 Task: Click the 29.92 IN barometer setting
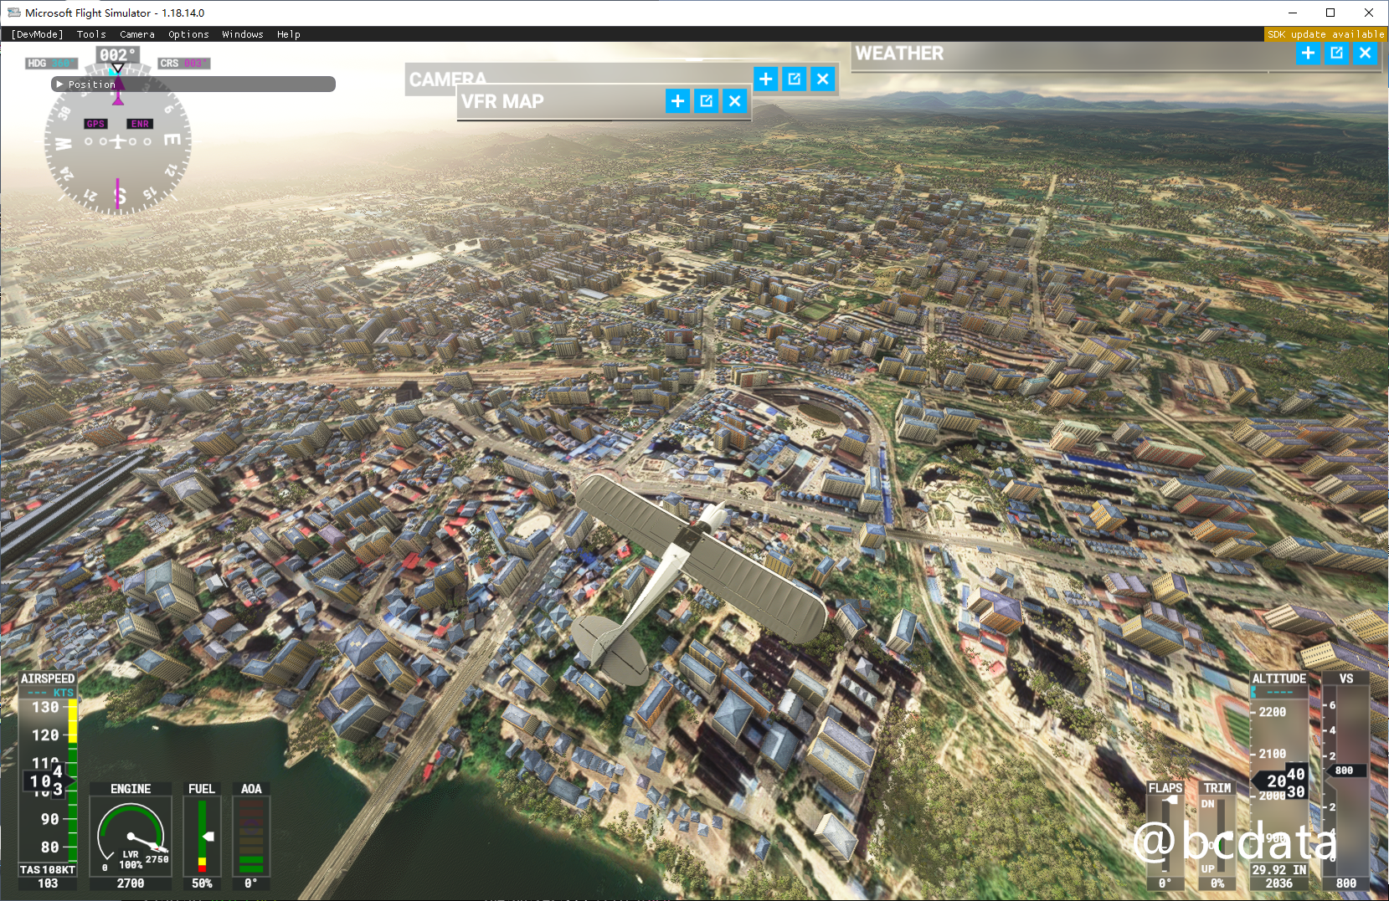(1279, 870)
